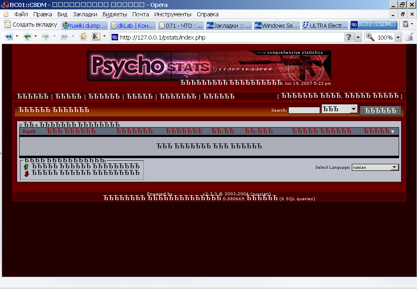Expand the search engine dropdown
This screenshot has height=289, width=417.
[x=358, y=37]
